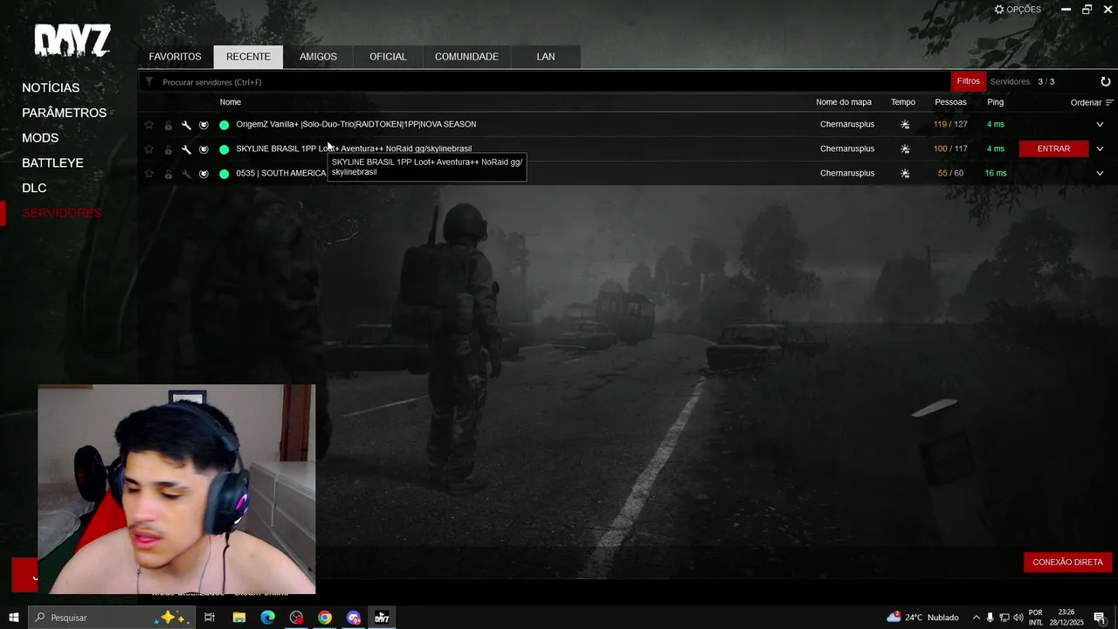Show hidden system tray icons

[976, 618]
